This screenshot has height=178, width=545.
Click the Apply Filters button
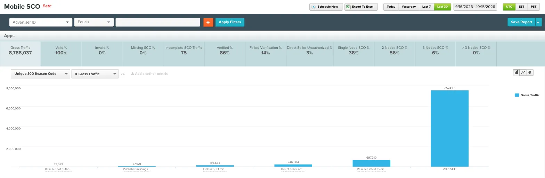pos(230,22)
